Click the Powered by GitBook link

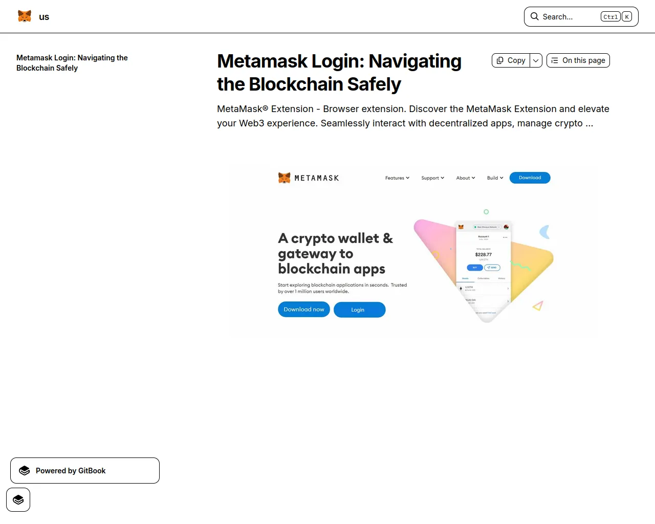pyautogui.click(x=85, y=471)
